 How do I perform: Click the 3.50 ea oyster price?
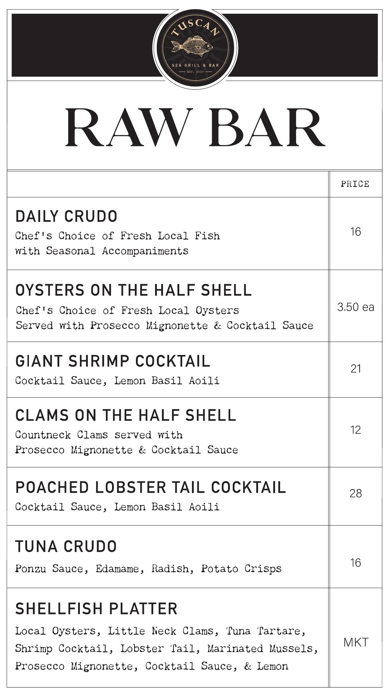point(356,307)
